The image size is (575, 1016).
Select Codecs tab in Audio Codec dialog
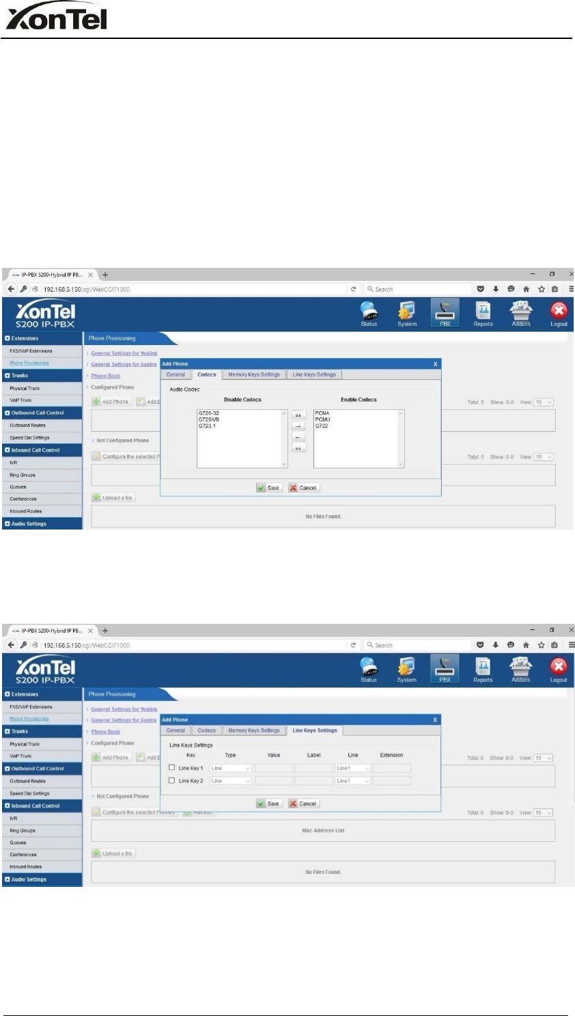pos(206,374)
